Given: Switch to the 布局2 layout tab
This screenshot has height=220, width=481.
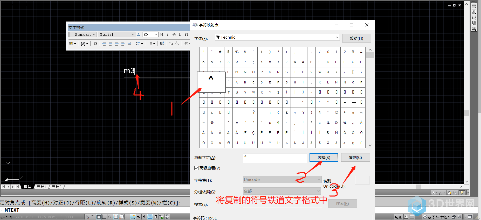Looking at the screenshot, I should click(x=57, y=187).
